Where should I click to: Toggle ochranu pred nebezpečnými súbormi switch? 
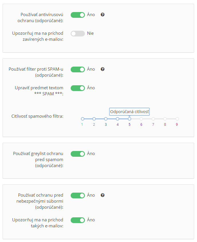pos(78,195)
